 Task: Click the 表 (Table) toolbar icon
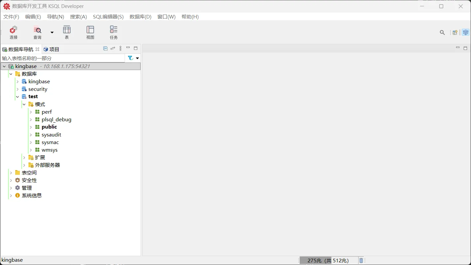67,32
